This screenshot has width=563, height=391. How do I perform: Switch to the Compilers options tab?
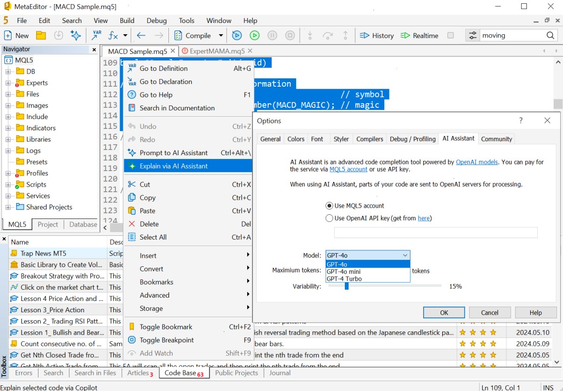tap(370, 139)
